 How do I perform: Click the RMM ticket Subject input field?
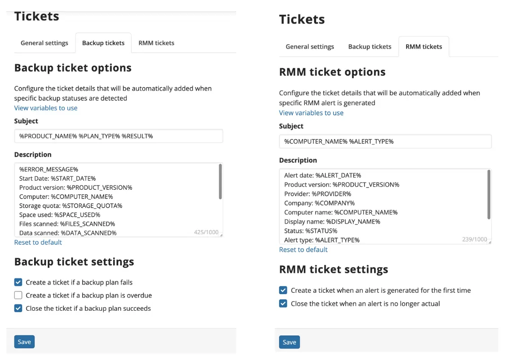point(385,141)
